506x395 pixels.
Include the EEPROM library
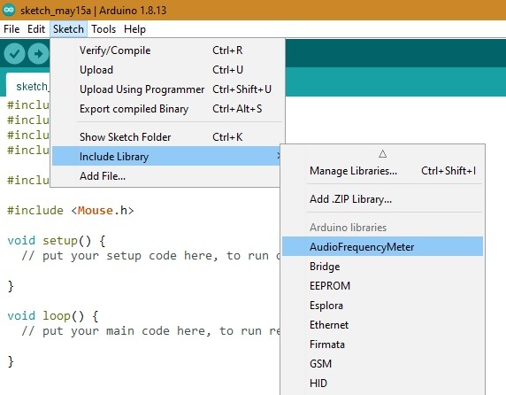[x=382, y=286]
